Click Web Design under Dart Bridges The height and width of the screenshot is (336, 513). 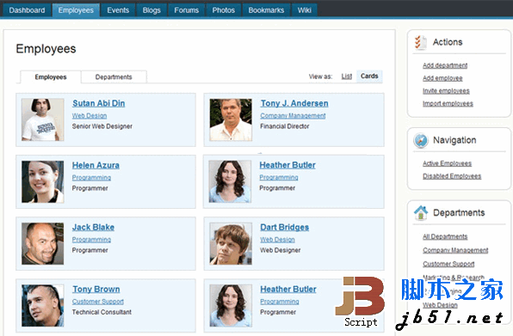tap(277, 240)
